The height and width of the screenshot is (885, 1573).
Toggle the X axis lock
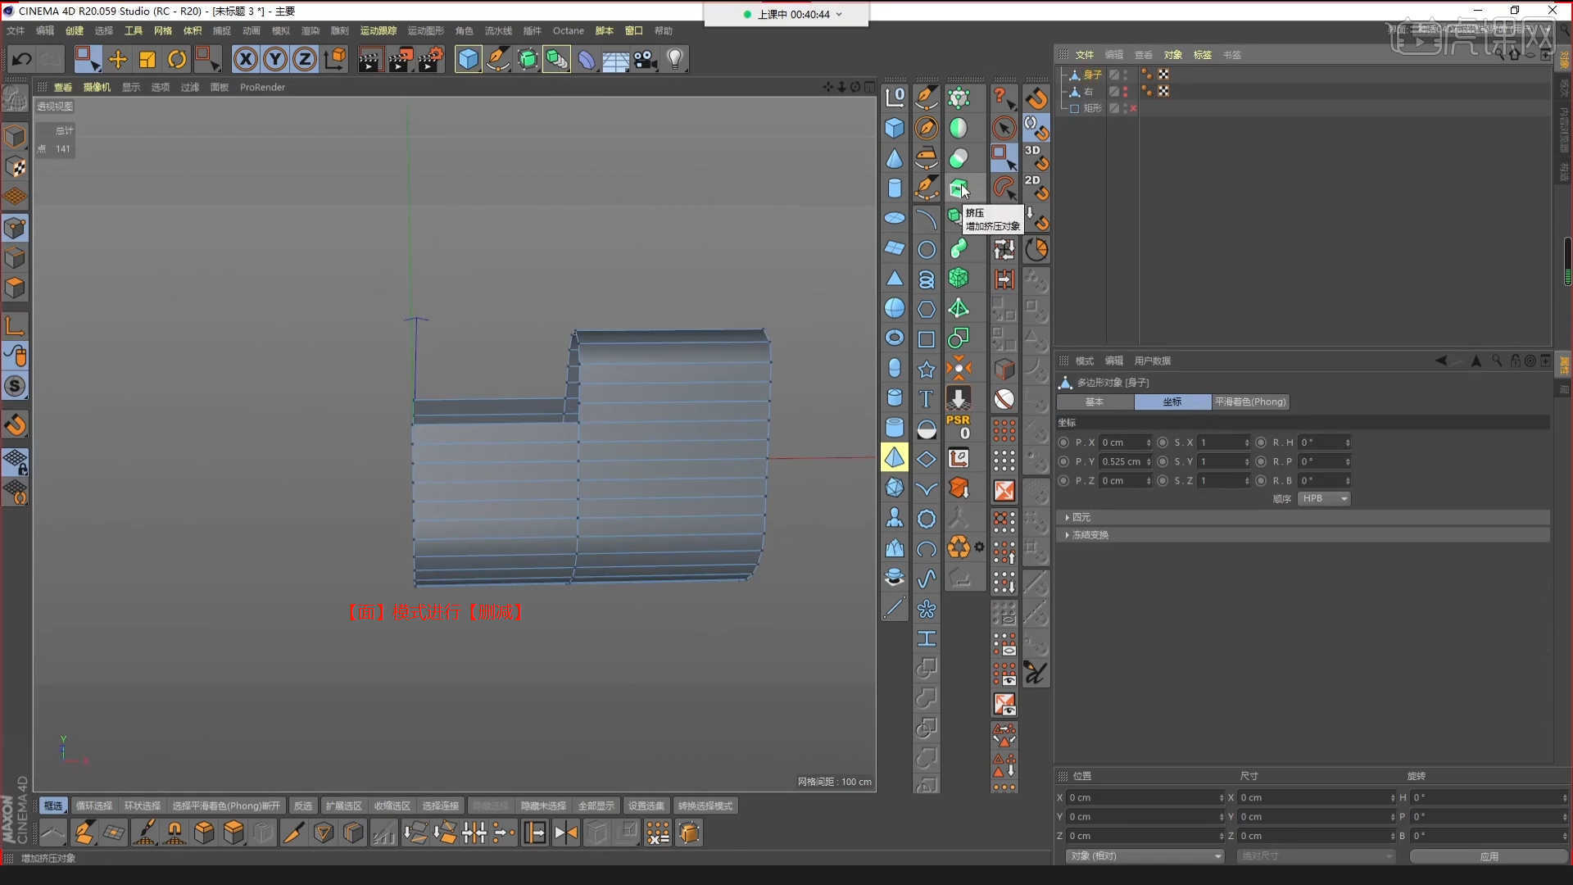(246, 59)
